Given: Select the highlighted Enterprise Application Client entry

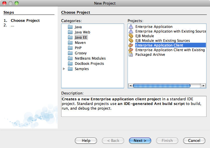Looking at the screenshot, I should point(170,45).
